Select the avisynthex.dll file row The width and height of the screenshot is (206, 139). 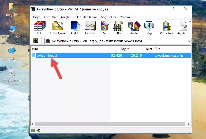111,55
